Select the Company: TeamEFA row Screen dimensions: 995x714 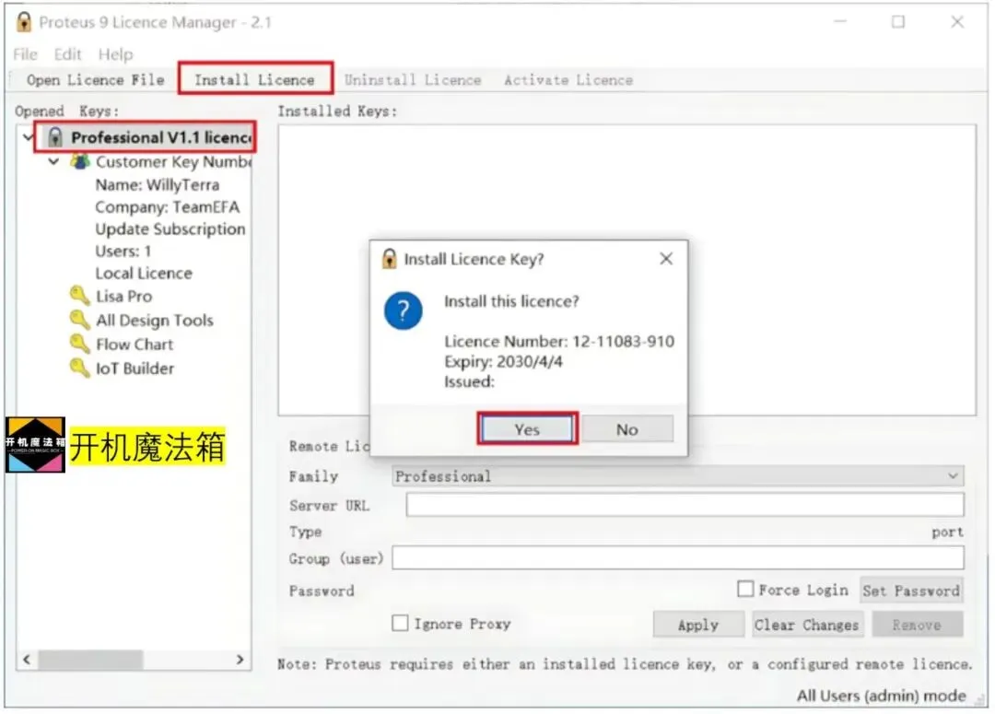coord(168,207)
